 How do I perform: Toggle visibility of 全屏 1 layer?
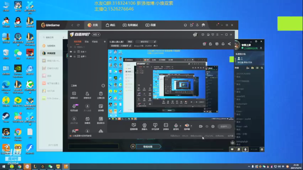pos(71,56)
